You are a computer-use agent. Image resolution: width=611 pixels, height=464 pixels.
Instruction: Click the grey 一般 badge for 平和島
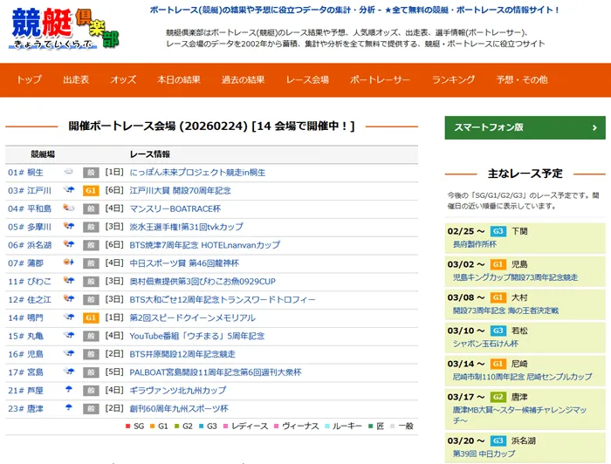coord(91,209)
